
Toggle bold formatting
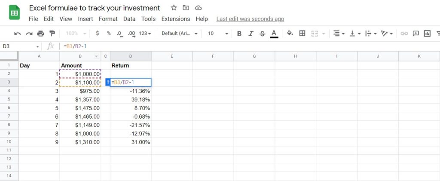[239, 34]
